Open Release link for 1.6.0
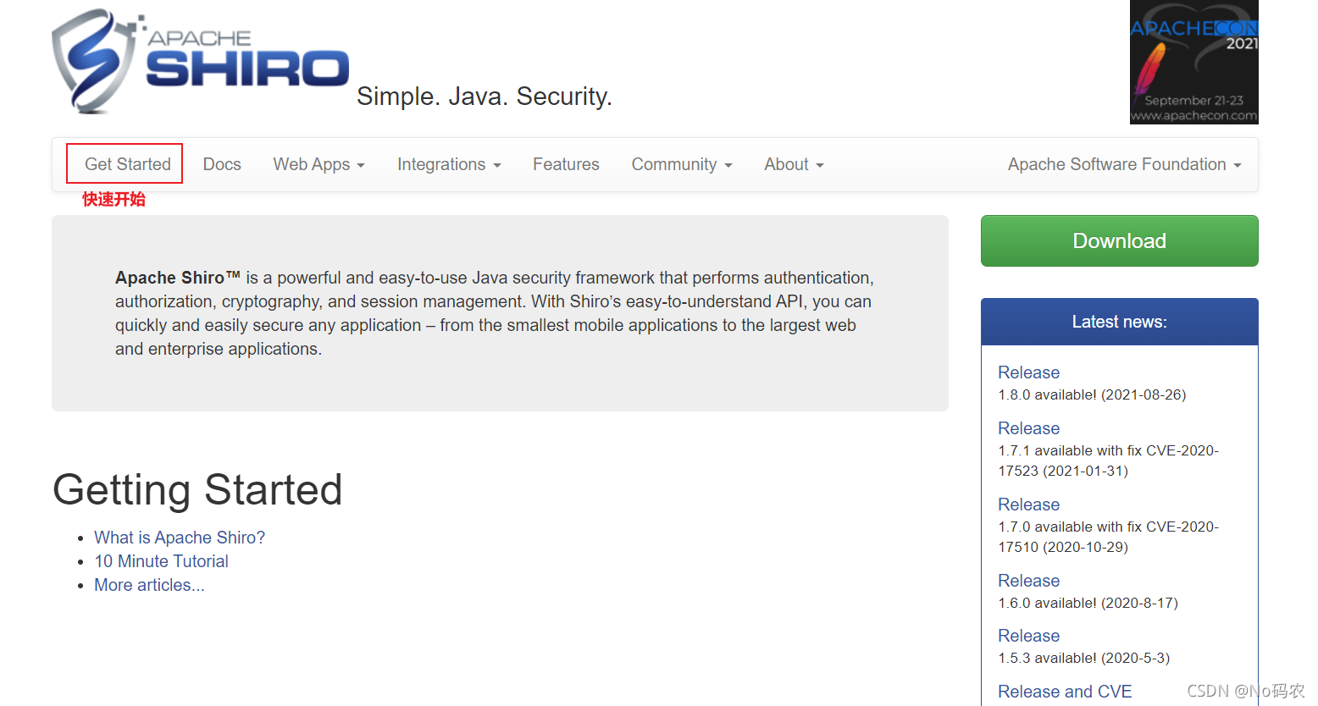The height and width of the screenshot is (706, 1318). pos(1028,581)
